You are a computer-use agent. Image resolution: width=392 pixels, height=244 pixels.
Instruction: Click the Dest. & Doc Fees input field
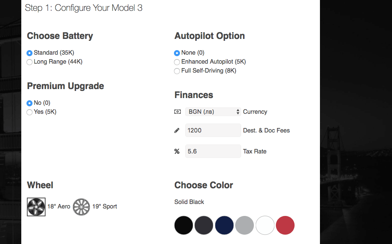pyautogui.click(x=213, y=131)
